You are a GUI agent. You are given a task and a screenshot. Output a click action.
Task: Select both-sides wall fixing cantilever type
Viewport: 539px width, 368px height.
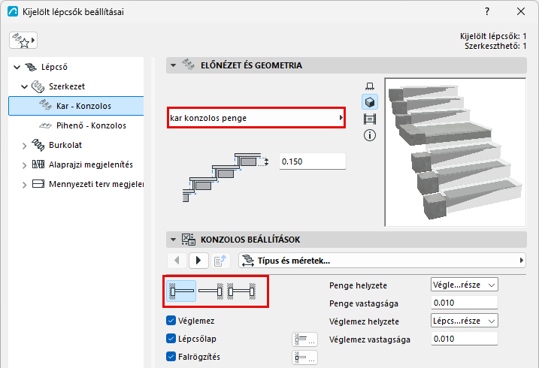coord(241,291)
